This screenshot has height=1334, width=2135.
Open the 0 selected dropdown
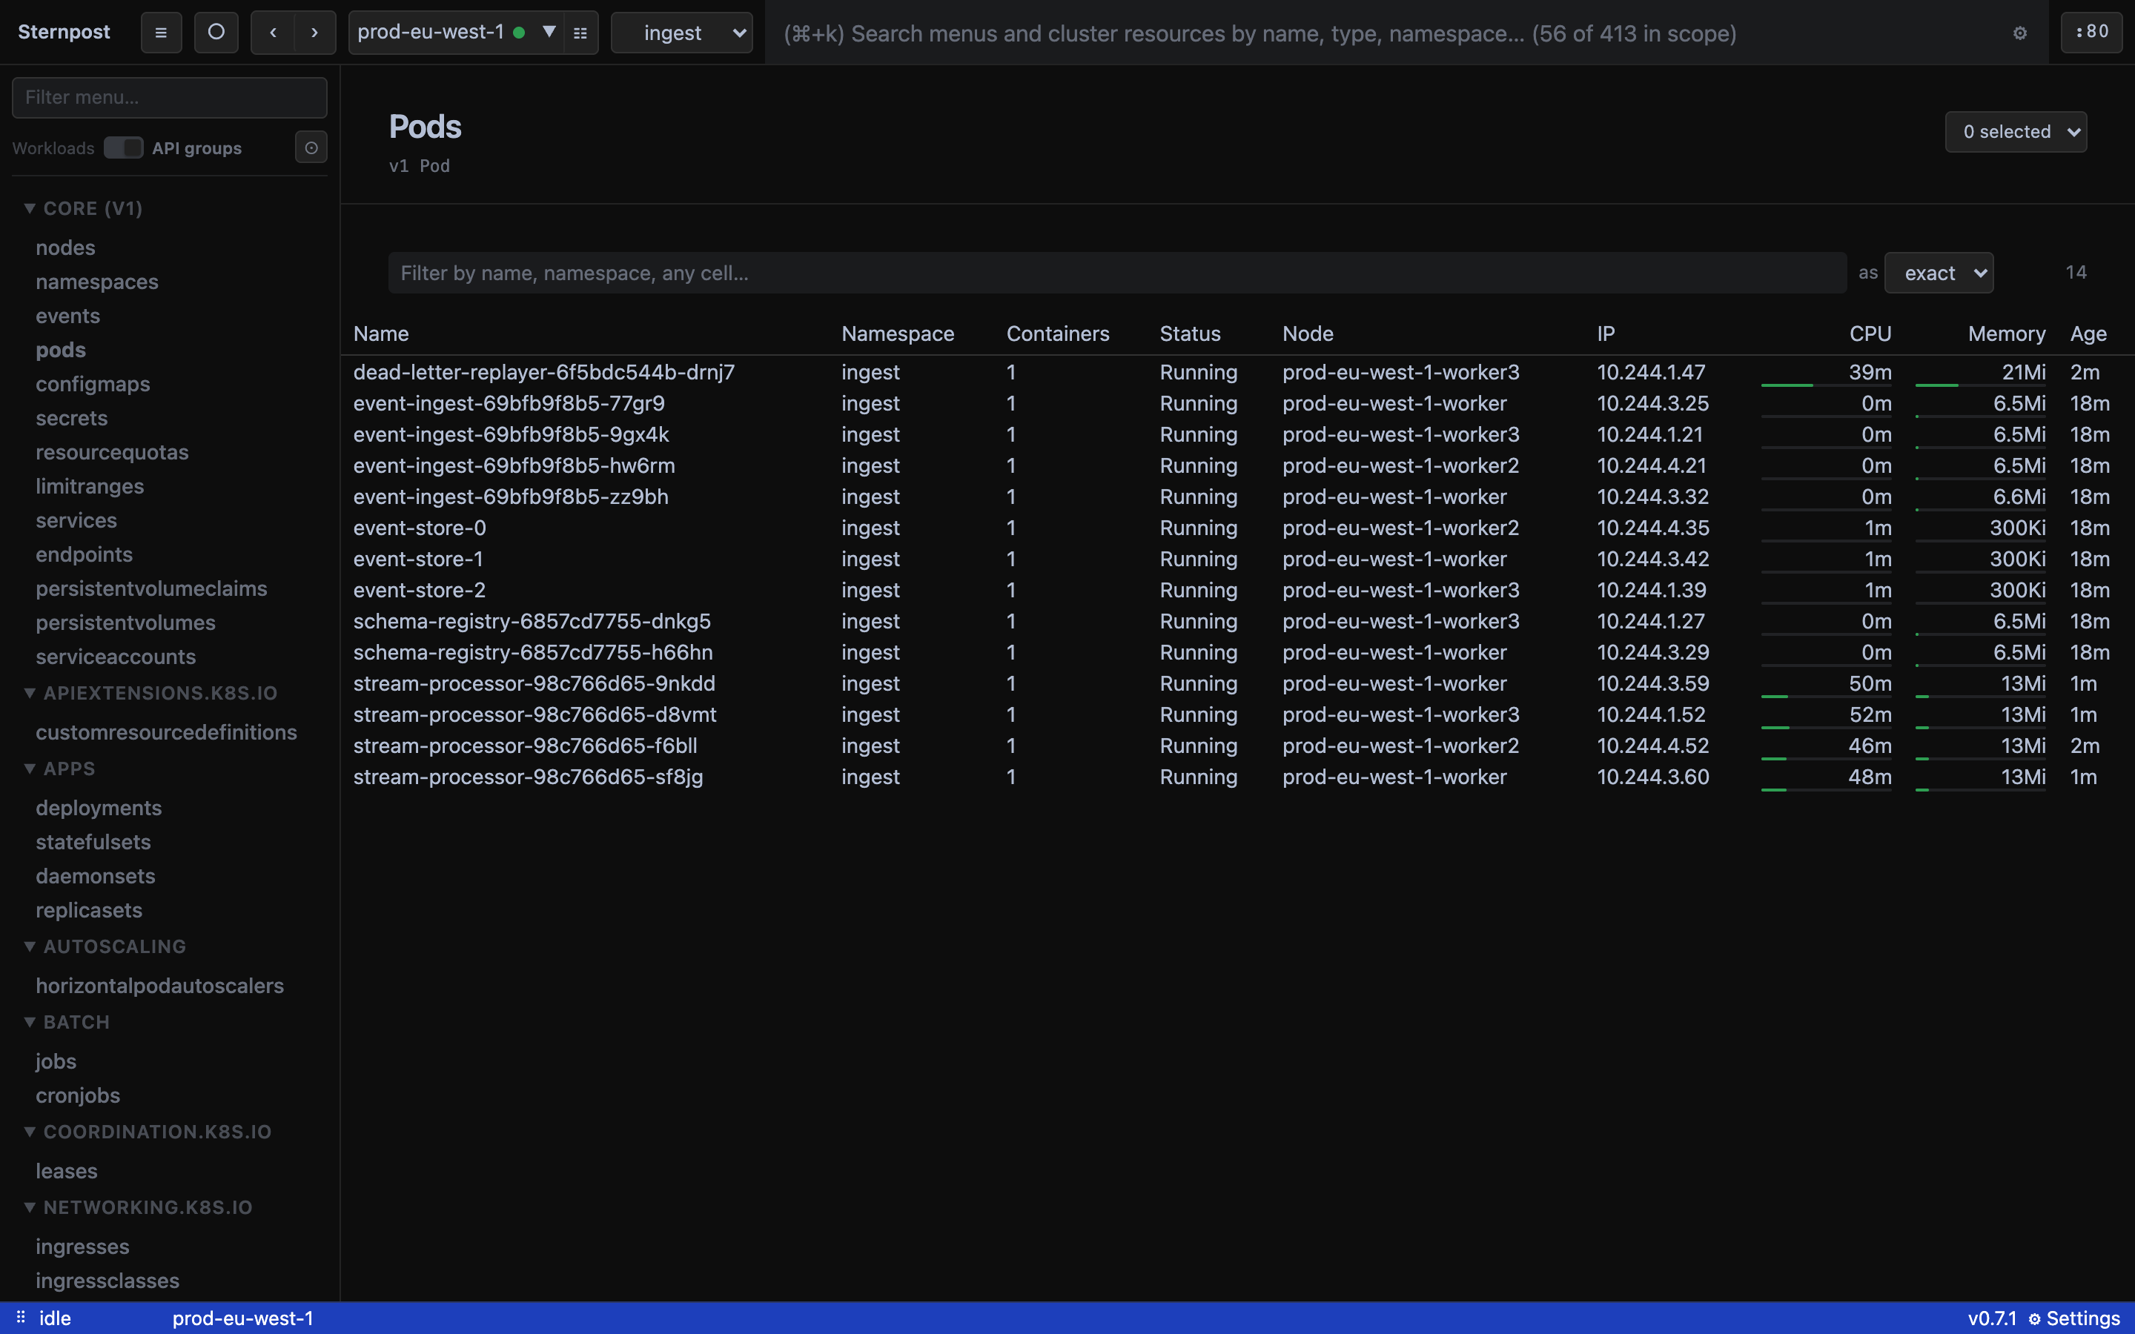point(2016,131)
